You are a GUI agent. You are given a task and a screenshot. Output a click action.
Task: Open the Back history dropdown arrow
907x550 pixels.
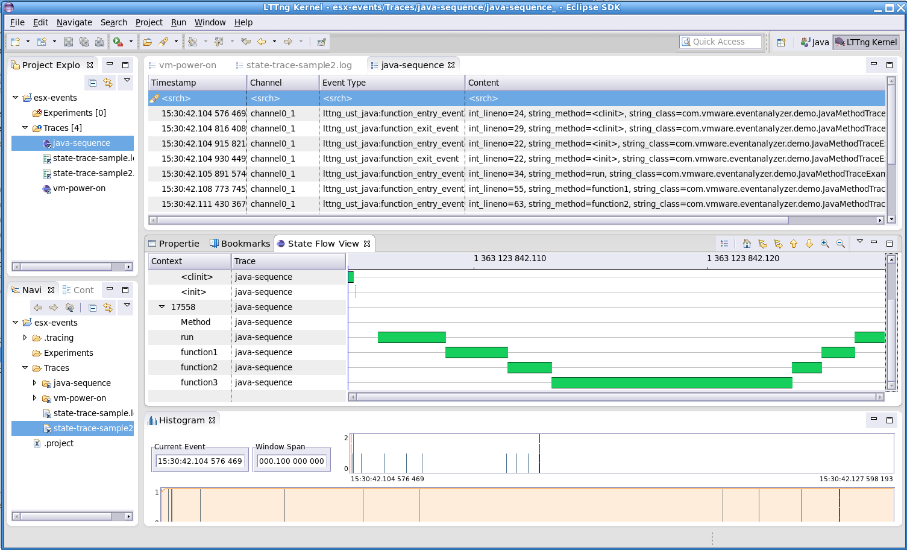tap(274, 42)
